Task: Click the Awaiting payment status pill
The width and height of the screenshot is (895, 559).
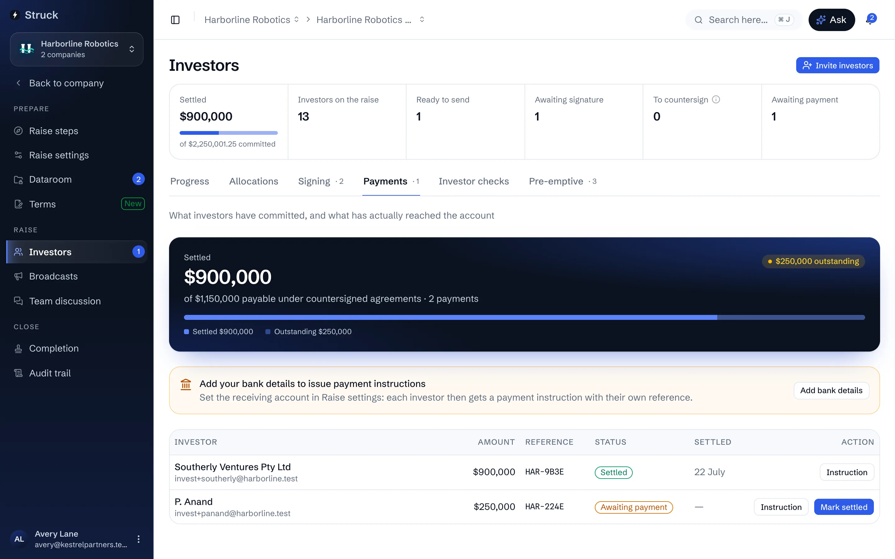Action: click(x=634, y=507)
